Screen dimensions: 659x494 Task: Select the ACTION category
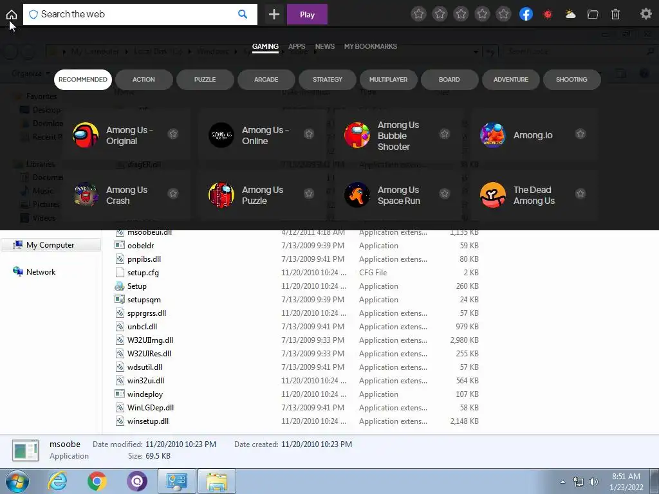tap(144, 80)
